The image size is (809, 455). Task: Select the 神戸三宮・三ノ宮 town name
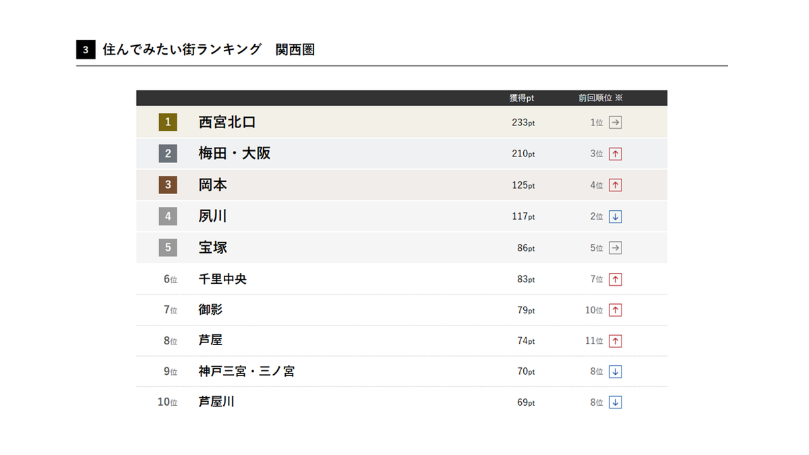(x=246, y=371)
